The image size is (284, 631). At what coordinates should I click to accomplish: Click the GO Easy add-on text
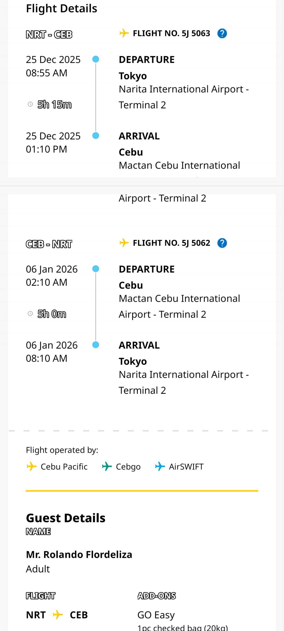(156, 615)
